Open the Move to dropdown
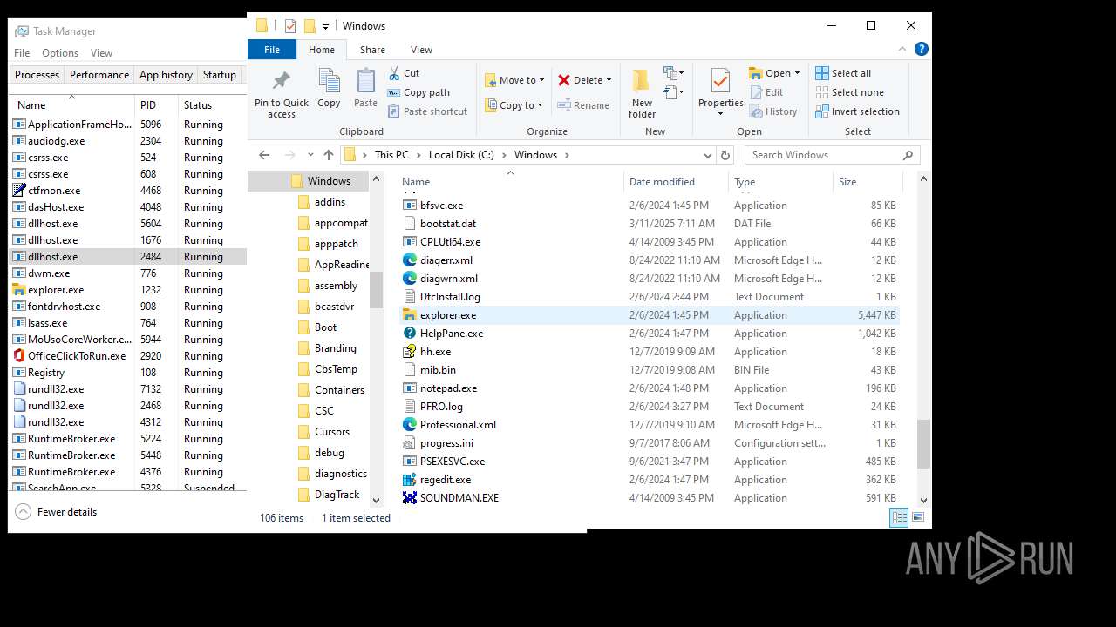Viewport: 1116px width, 627px height. 514,80
